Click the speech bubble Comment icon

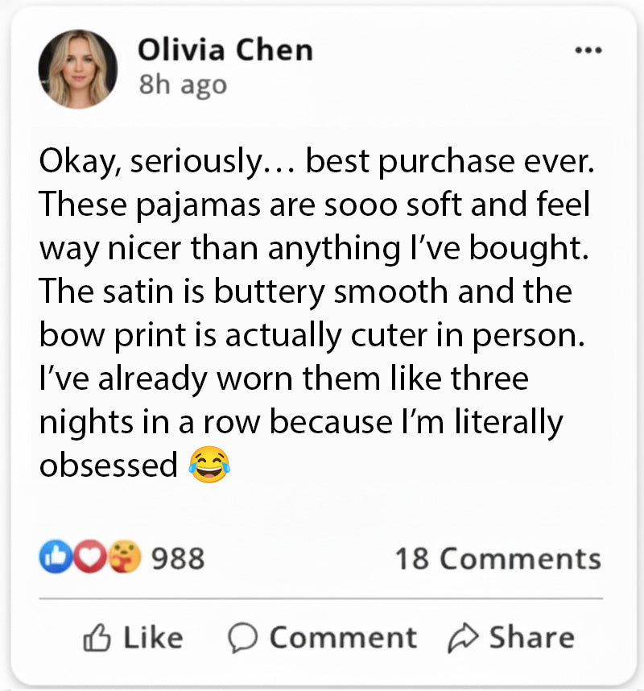coord(241,638)
